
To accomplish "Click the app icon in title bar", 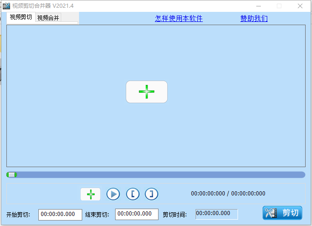I will point(6,6).
